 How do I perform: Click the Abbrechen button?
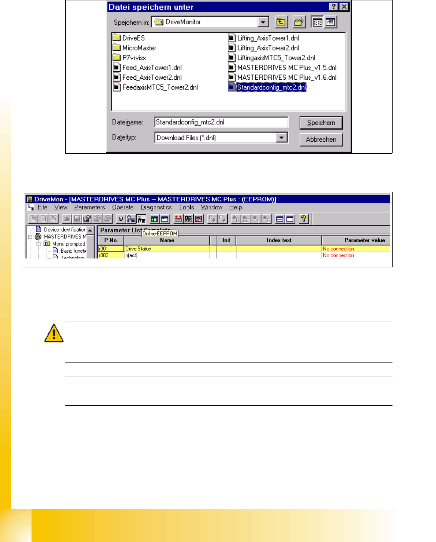pos(321,139)
